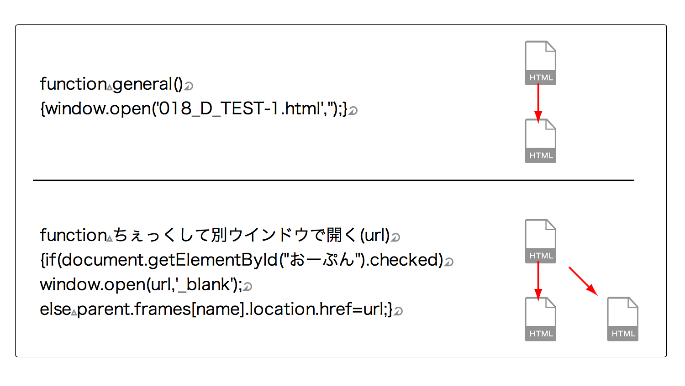Click the getElementById text line
685x386 pixels.
click(x=242, y=260)
